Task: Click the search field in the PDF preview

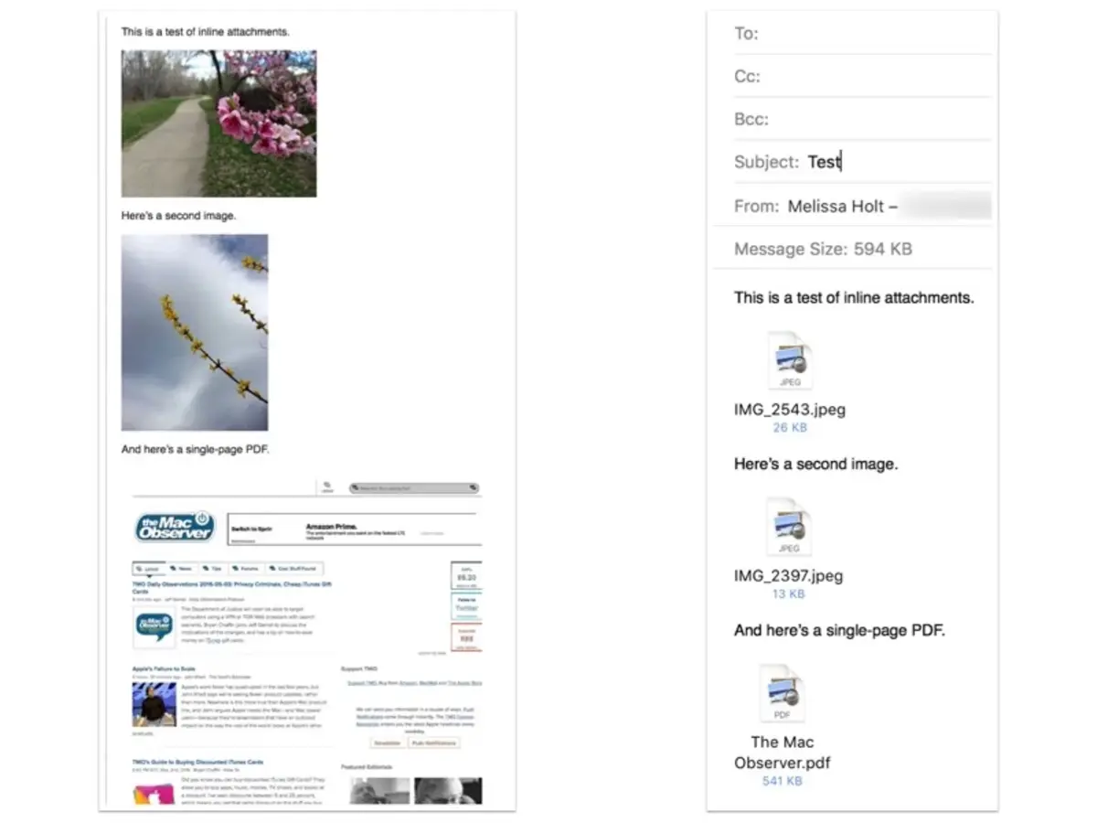Action: (413, 488)
